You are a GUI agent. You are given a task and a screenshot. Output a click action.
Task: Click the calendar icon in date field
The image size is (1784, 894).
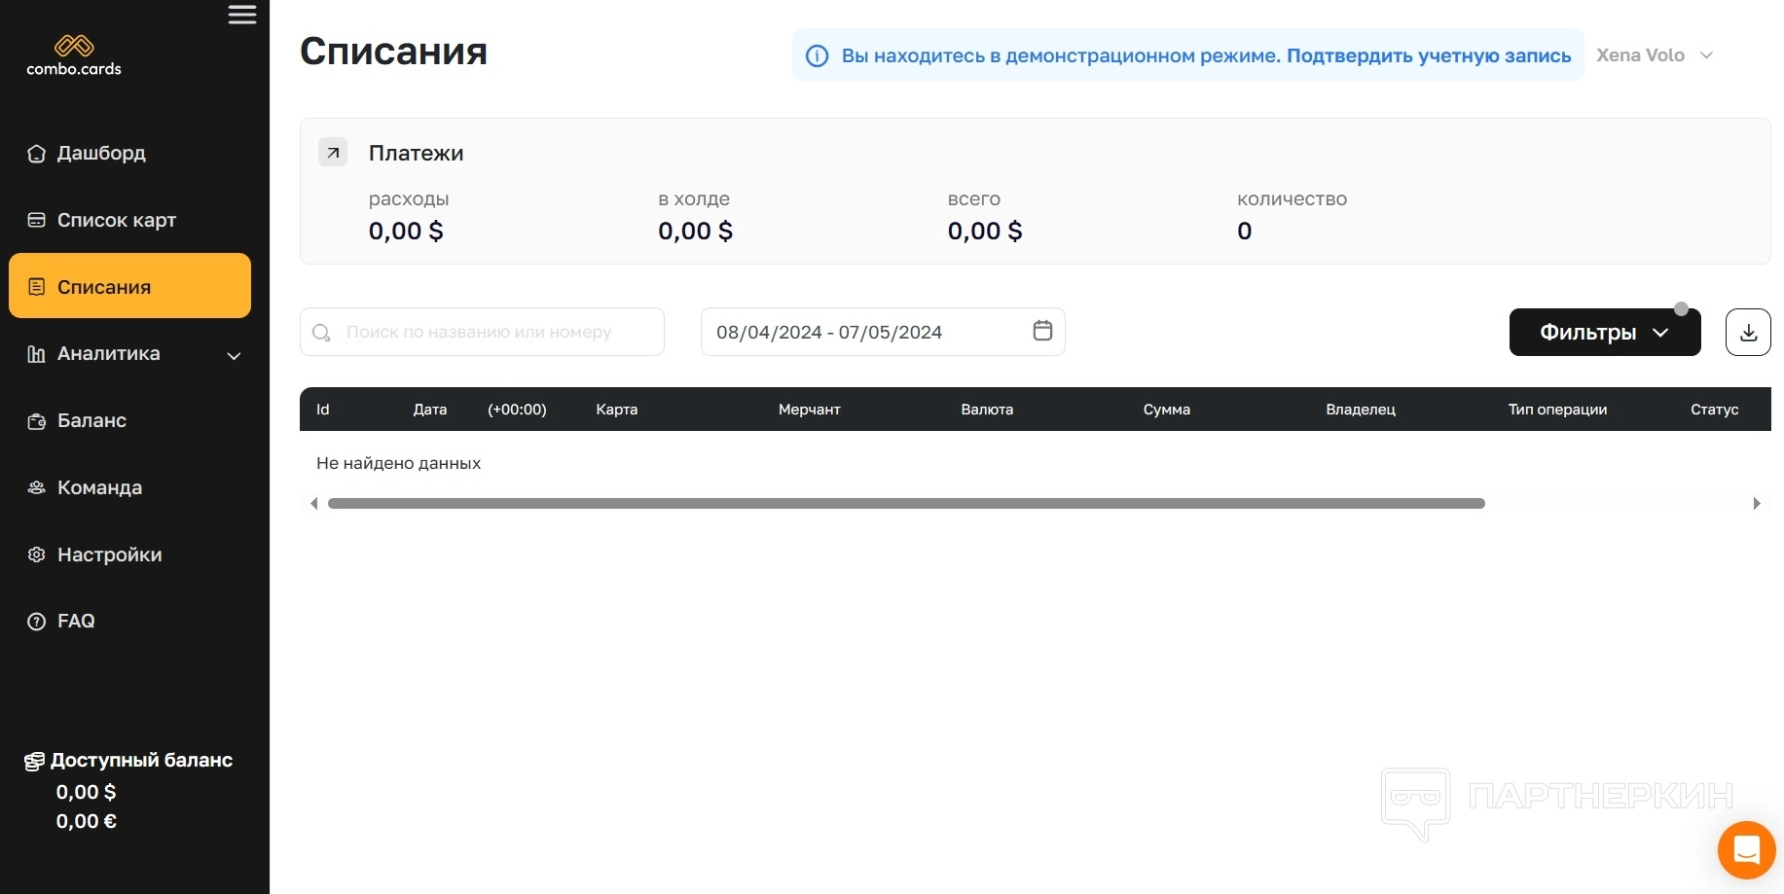click(1042, 331)
